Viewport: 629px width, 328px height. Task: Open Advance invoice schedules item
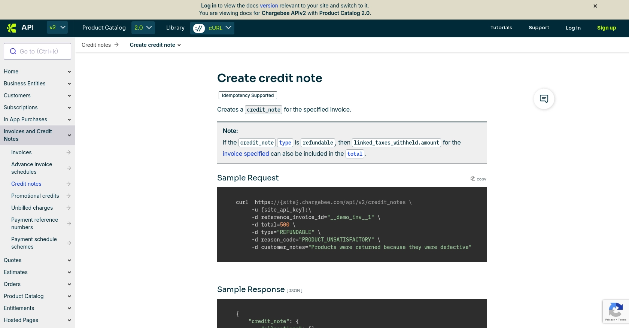[32, 168]
